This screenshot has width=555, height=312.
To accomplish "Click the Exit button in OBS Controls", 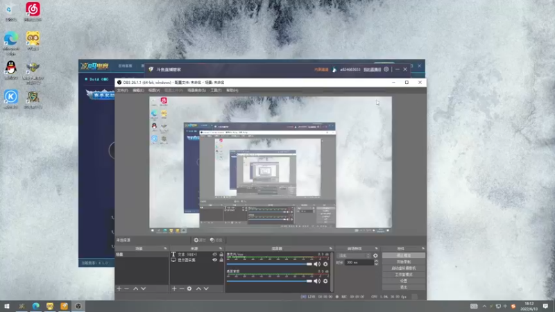I will tap(404, 287).
